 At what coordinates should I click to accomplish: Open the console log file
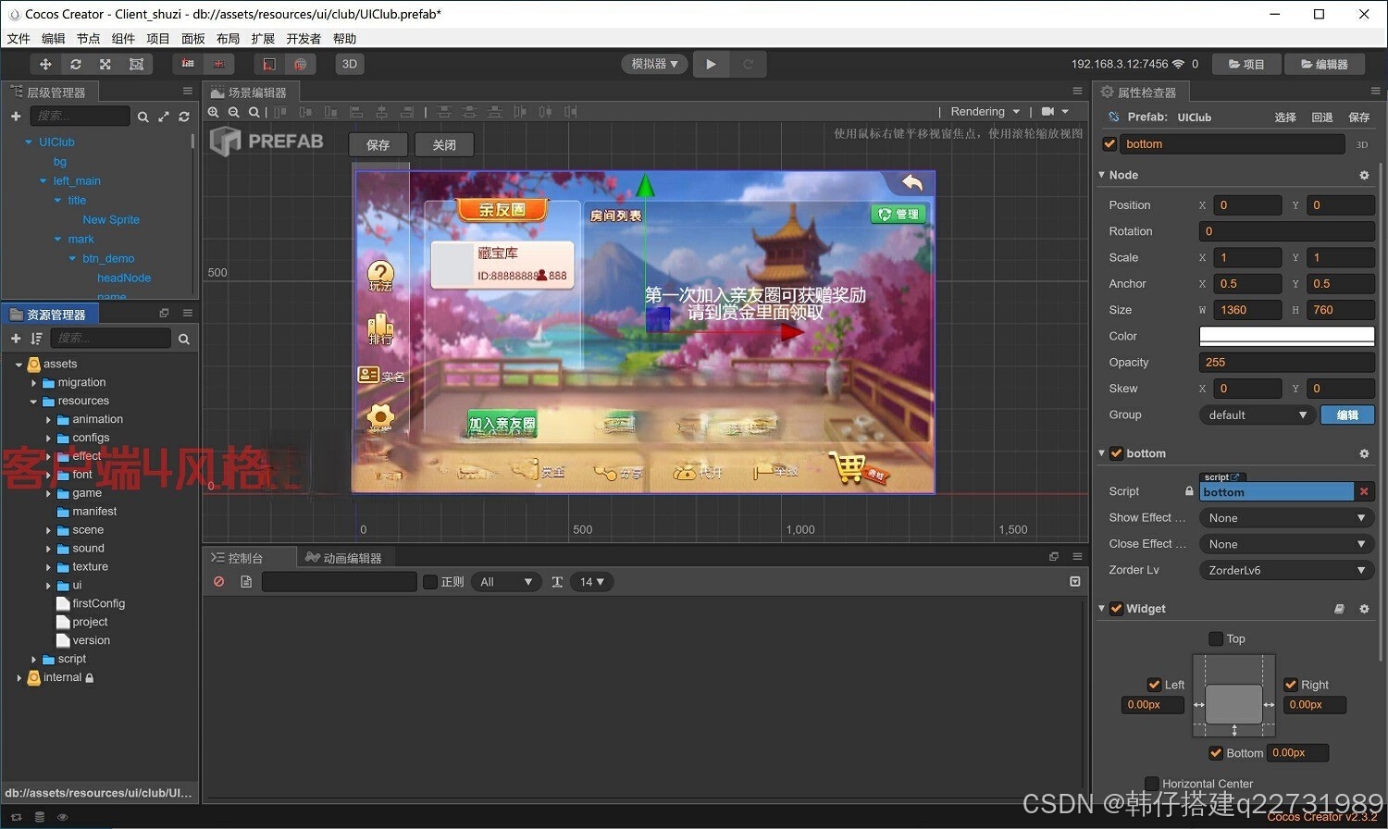click(246, 582)
